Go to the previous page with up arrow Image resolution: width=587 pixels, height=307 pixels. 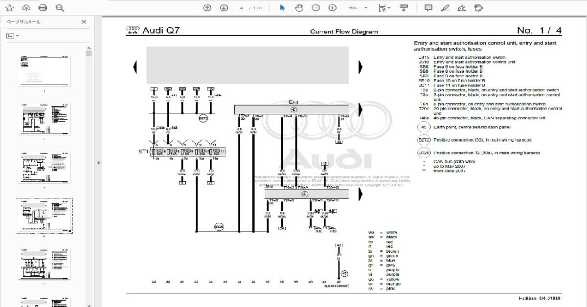(207, 8)
